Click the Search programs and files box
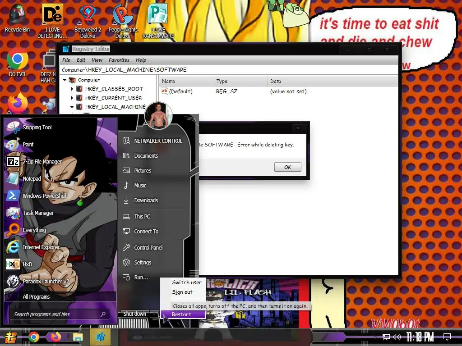Viewport: 462px width, 346px height. pyautogui.click(x=60, y=314)
